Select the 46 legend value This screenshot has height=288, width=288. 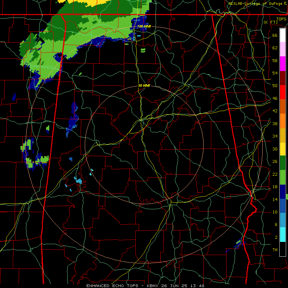coord(275,98)
